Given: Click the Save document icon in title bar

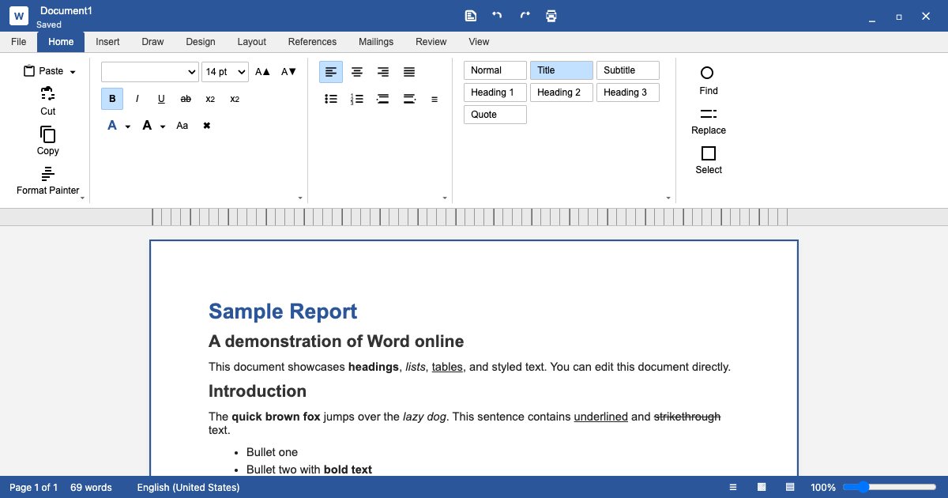Looking at the screenshot, I should coord(471,16).
